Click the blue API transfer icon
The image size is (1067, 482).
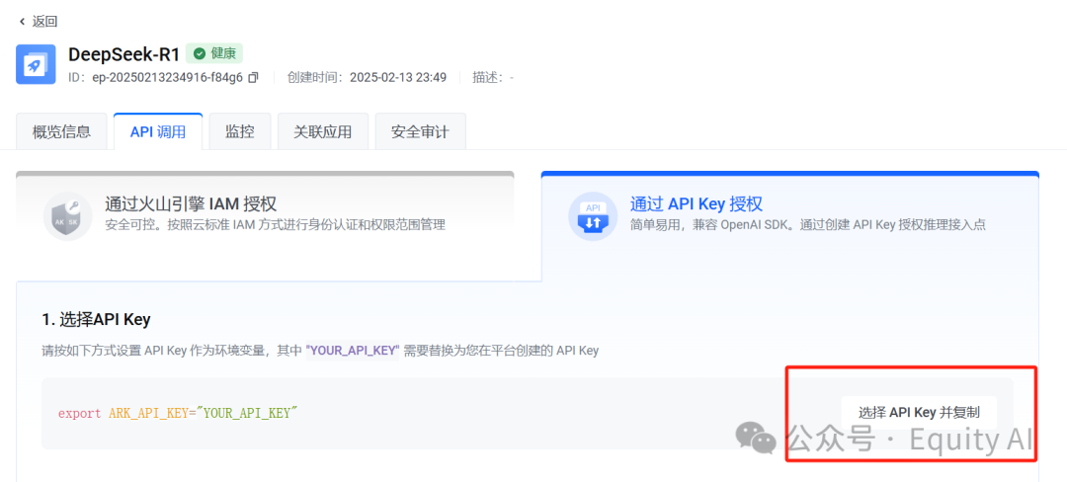tap(593, 216)
